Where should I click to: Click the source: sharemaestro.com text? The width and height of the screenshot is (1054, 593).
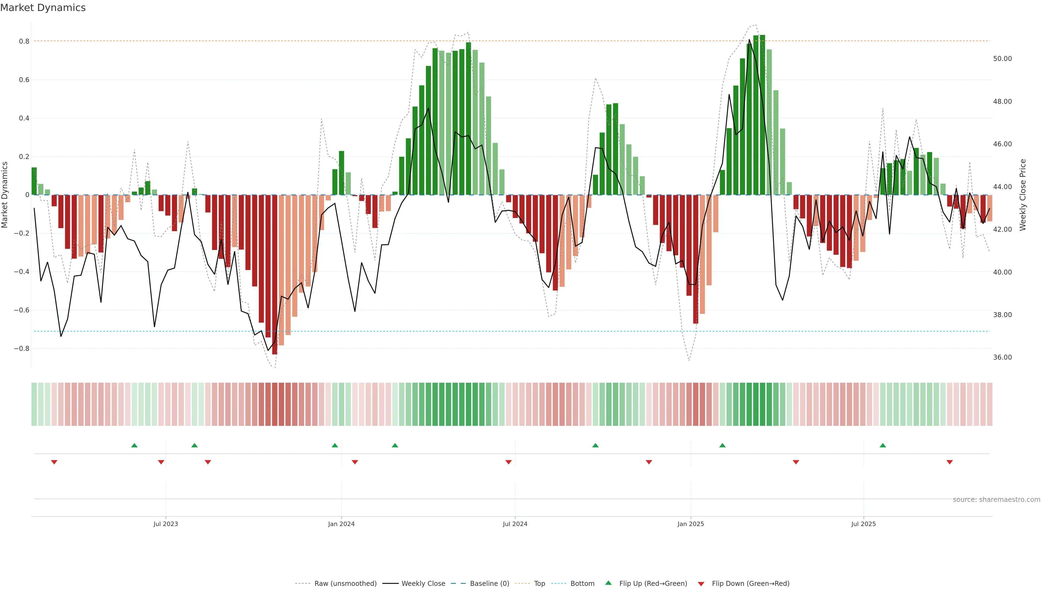[x=996, y=500]
